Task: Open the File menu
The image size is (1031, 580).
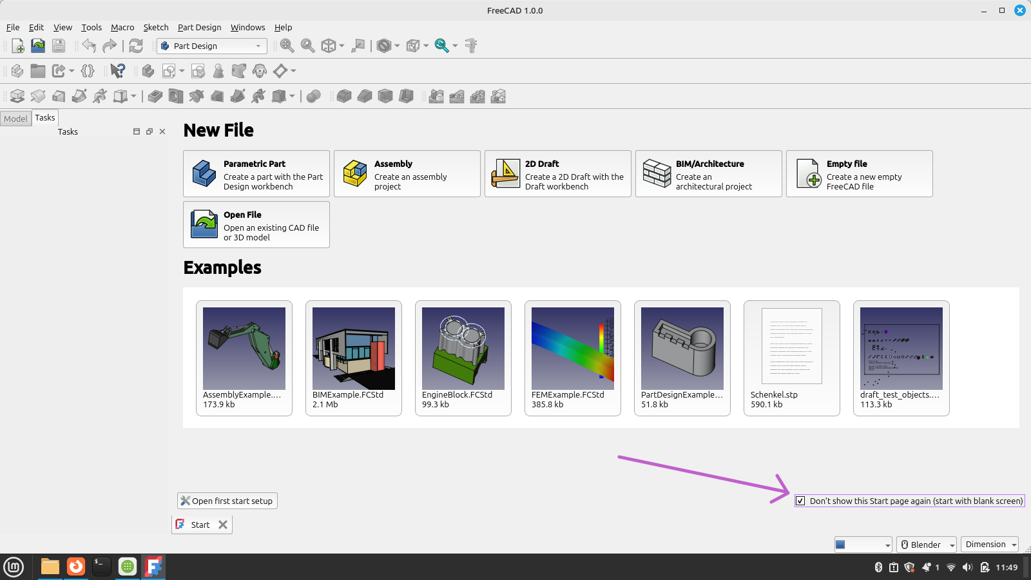Action: [x=13, y=27]
